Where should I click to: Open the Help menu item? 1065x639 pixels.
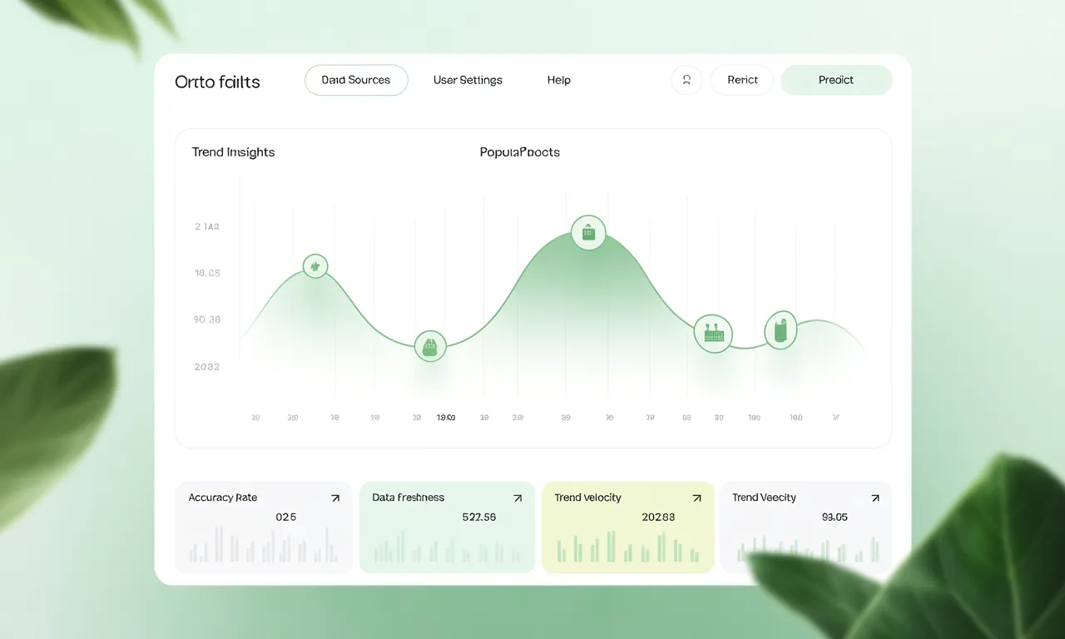(x=559, y=80)
